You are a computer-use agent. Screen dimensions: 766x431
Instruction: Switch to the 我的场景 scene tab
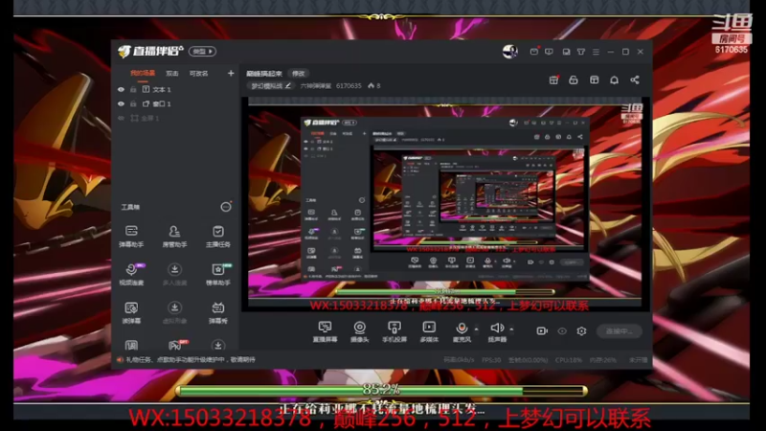click(x=142, y=74)
